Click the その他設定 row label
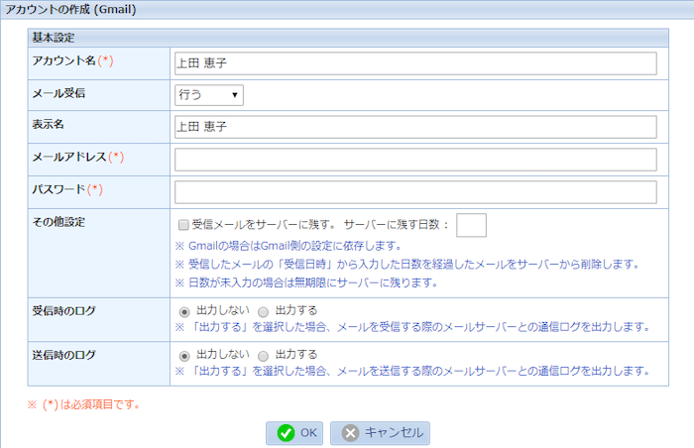The width and height of the screenshot is (694, 448). coord(58,222)
